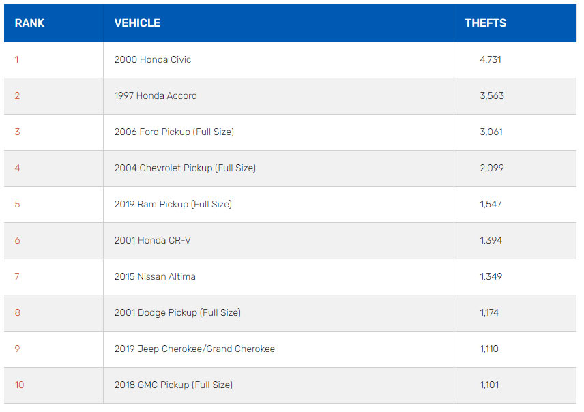Click the VEHICLE column header
The height and width of the screenshot is (412, 584).
coord(137,23)
